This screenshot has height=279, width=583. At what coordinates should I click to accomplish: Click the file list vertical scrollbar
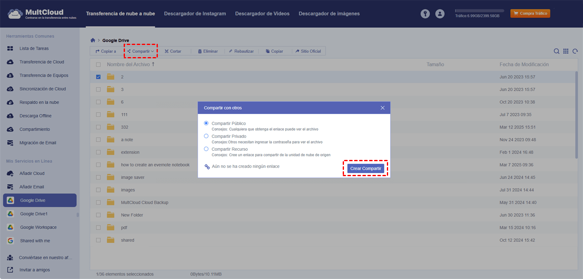click(x=577, y=115)
